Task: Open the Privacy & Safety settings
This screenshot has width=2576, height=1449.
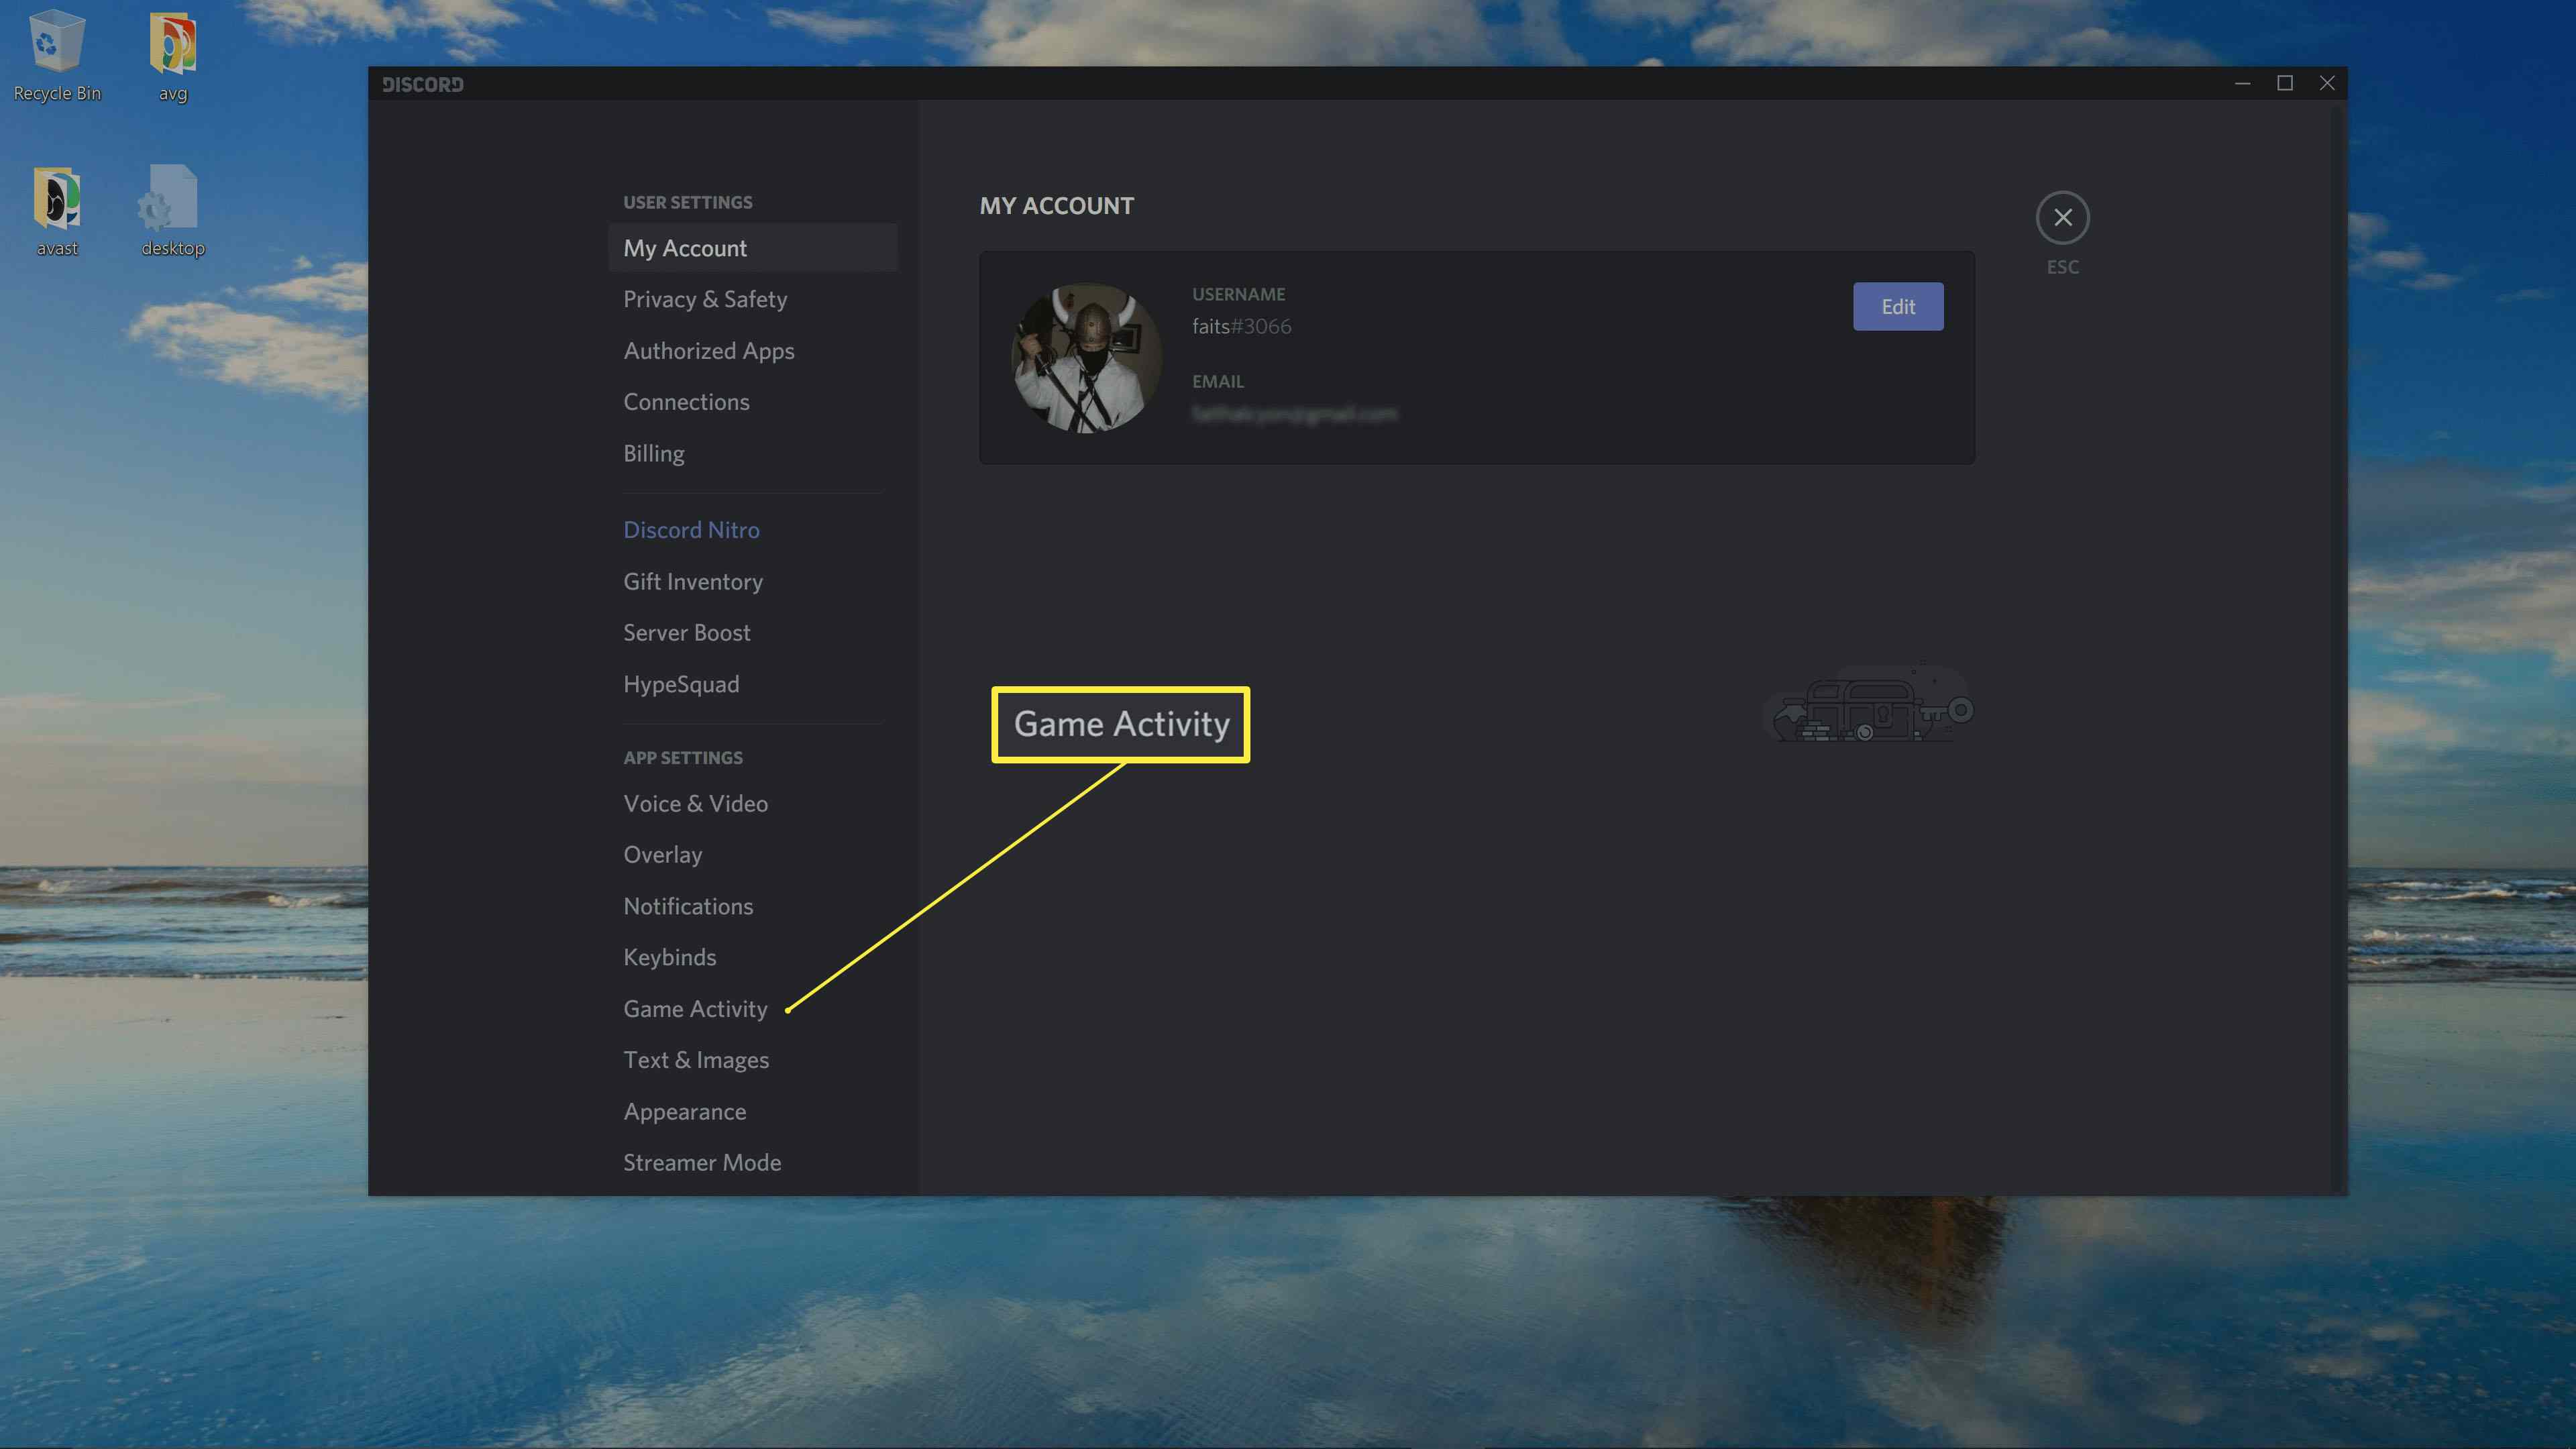Action: (x=704, y=297)
